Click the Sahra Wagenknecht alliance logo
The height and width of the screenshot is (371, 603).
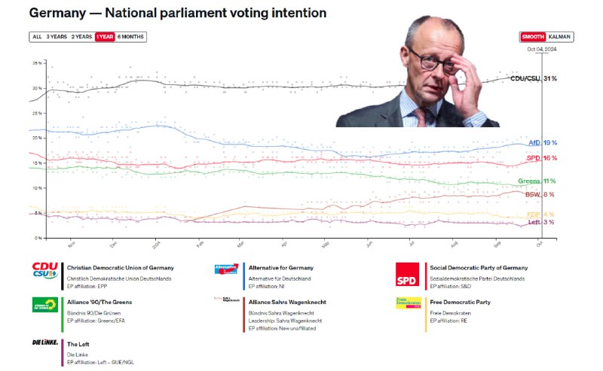point(227,300)
